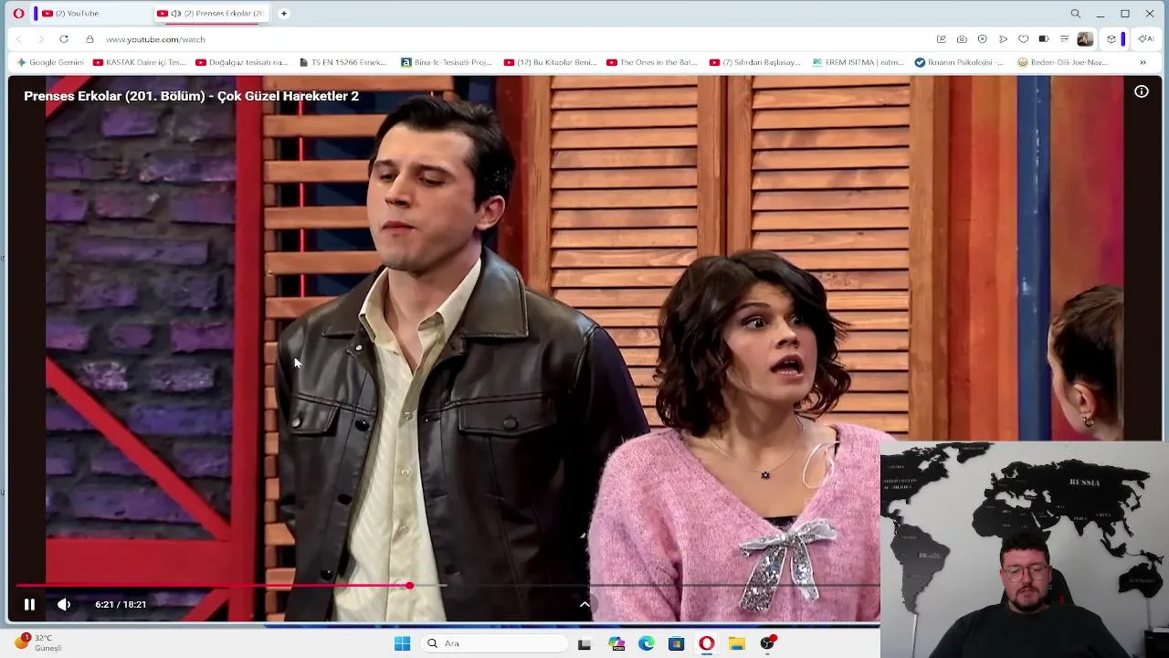Click the webcam overlay thumbnail
Screen dimensions: 1169x658
1025,549
